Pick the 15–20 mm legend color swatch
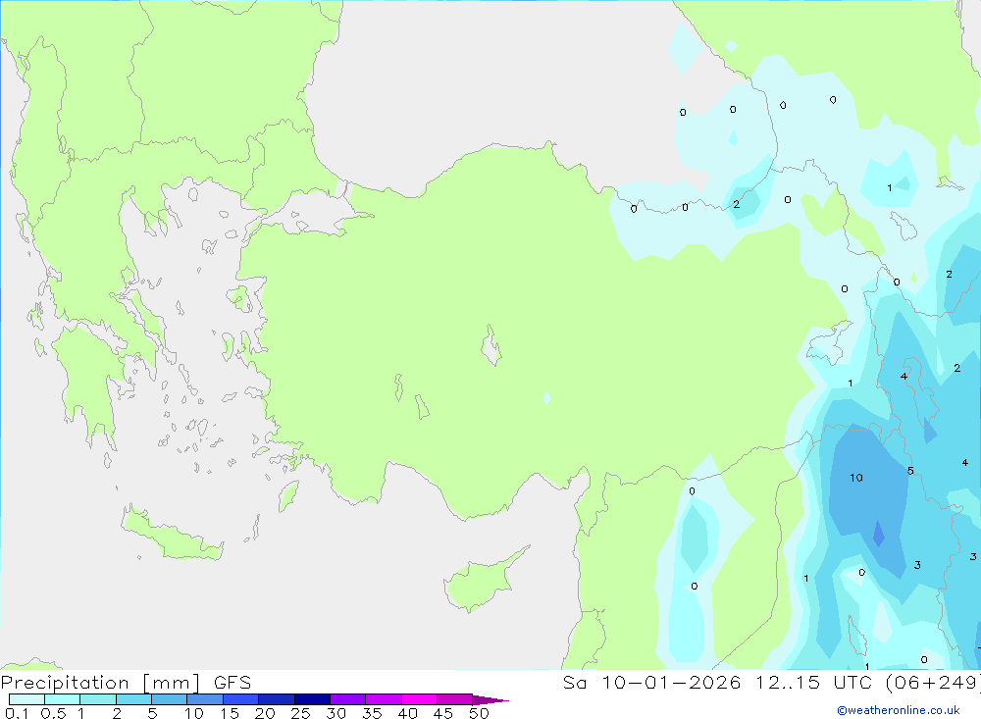The width and height of the screenshot is (981, 719). pos(241,699)
